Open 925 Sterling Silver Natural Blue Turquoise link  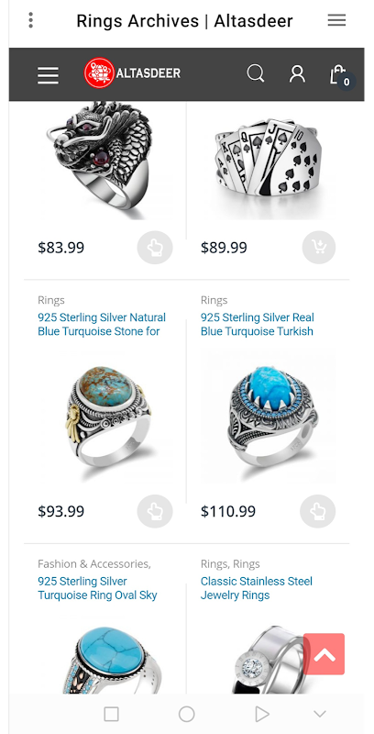[x=102, y=325]
